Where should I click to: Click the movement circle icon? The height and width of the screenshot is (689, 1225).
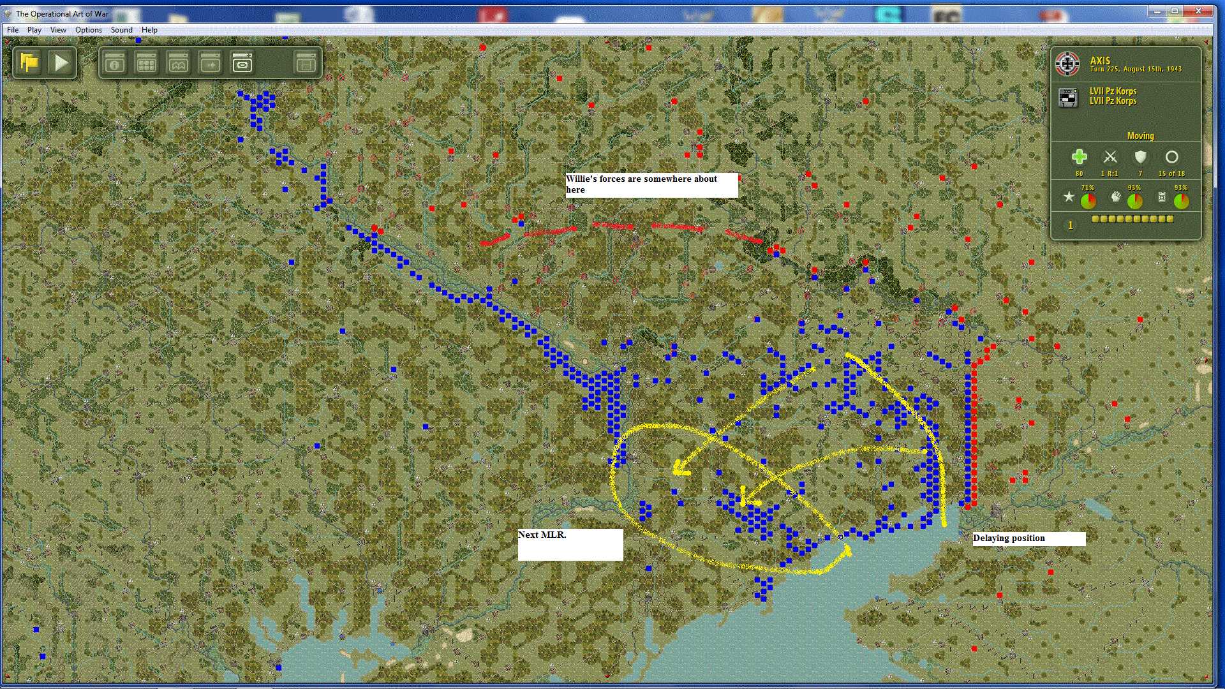1171,157
